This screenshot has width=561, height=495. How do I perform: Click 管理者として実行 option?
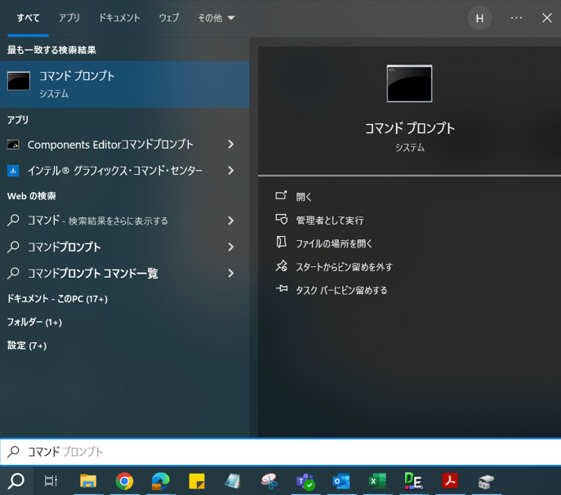coord(329,221)
